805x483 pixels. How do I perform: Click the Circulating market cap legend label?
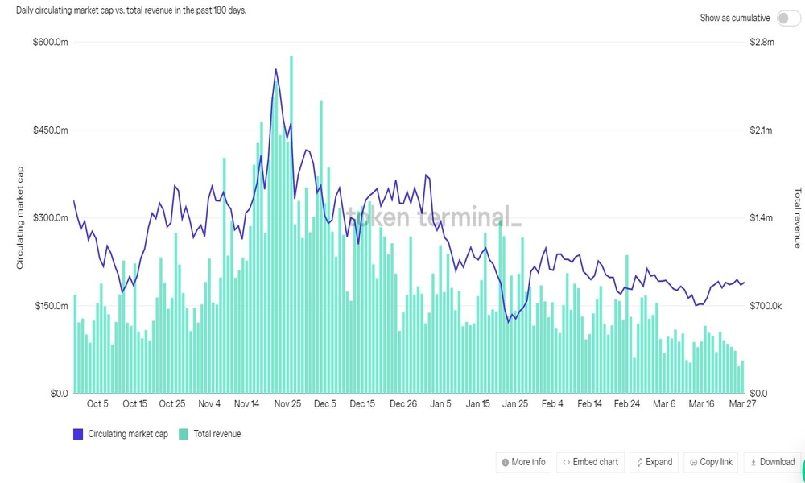[128, 434]
